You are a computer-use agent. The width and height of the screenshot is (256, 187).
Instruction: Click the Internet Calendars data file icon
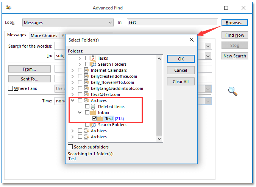[x=86, y=70]
